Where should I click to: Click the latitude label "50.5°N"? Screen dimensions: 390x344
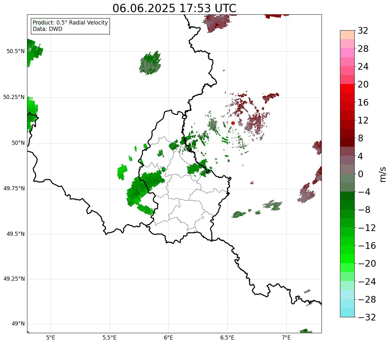point(16,51)
